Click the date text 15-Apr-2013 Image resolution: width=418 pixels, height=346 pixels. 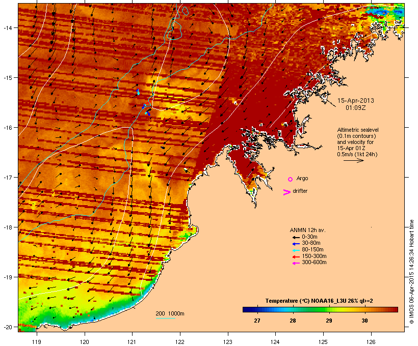[x=356, y=101]
